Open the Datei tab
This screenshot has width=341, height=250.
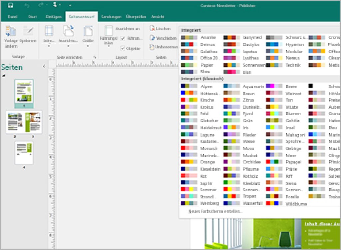tap(13, 17)
